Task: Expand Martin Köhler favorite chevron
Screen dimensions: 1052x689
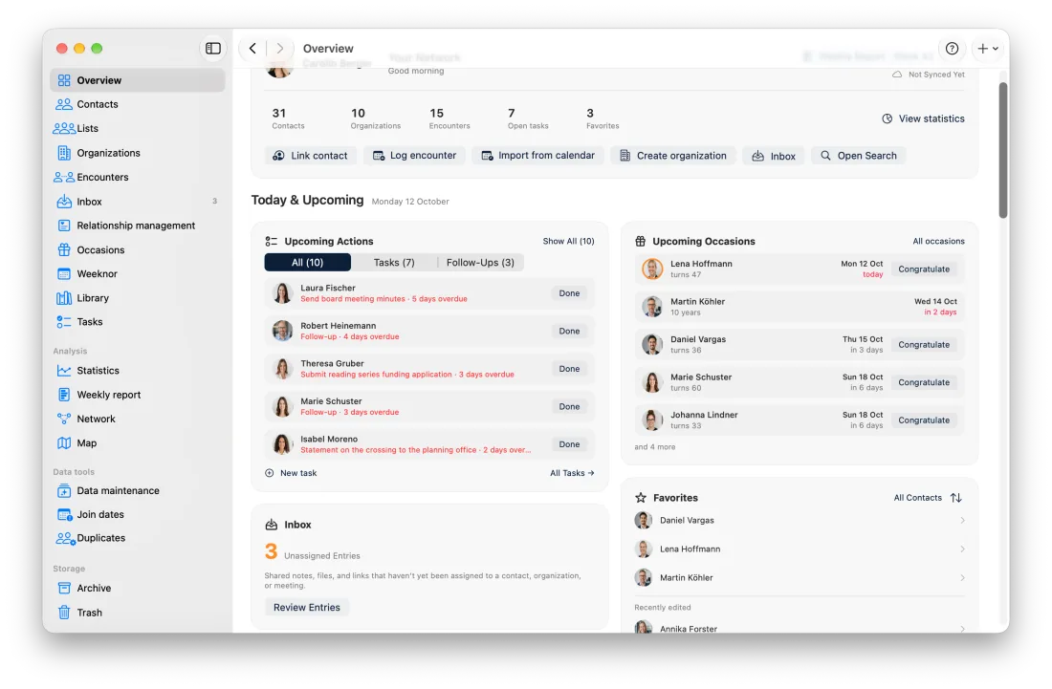Action: pos(962,578)
